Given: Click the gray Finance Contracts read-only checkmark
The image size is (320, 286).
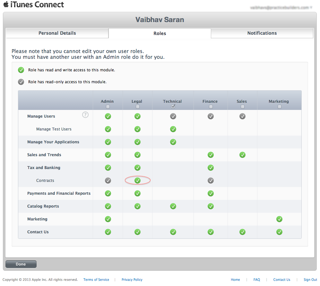Looking at the screenshot, I should coord(211,181).
